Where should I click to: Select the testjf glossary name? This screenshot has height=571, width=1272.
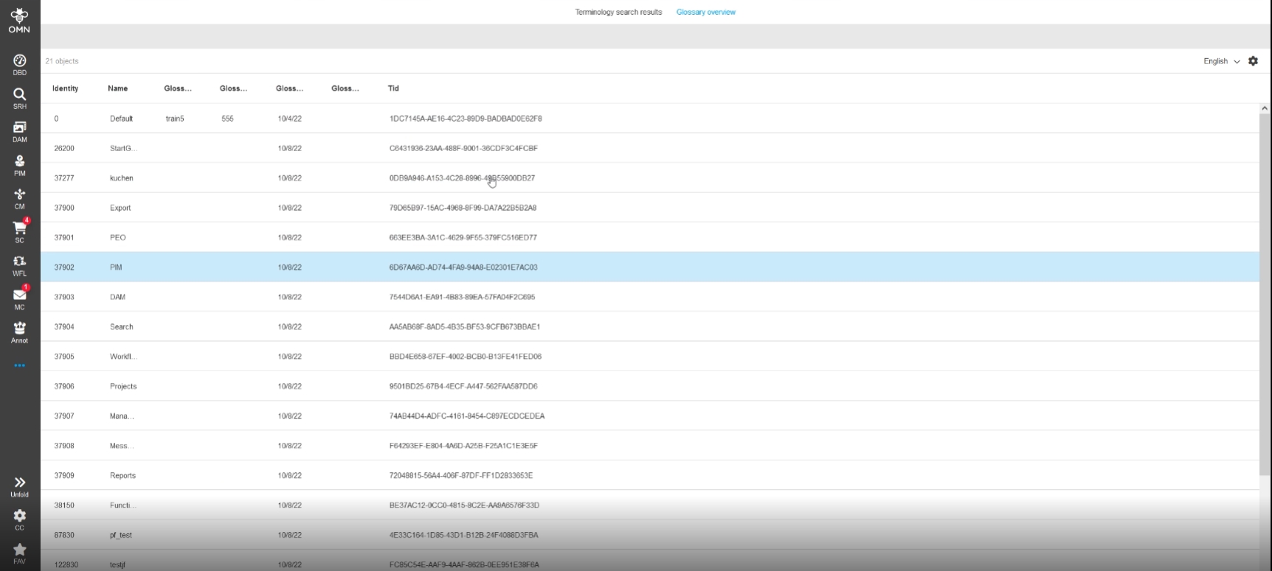pyautogui.click(x=118, y=565)
